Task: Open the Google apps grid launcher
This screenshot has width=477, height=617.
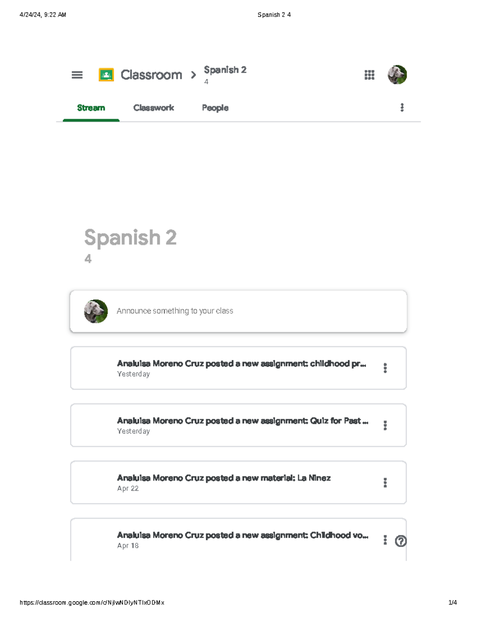Action: pos(369,75)
